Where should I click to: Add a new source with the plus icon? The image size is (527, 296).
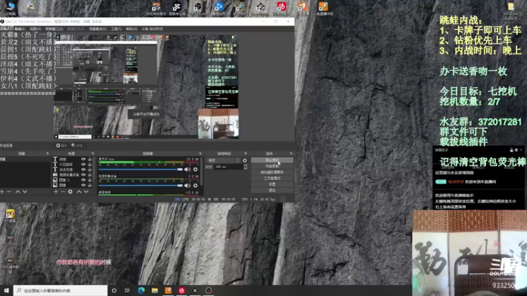56,191
